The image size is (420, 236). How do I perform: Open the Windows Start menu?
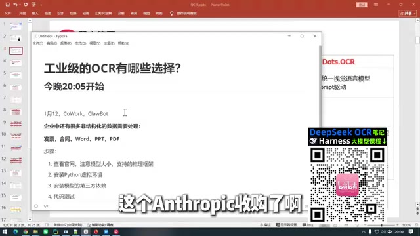[5, 231]
